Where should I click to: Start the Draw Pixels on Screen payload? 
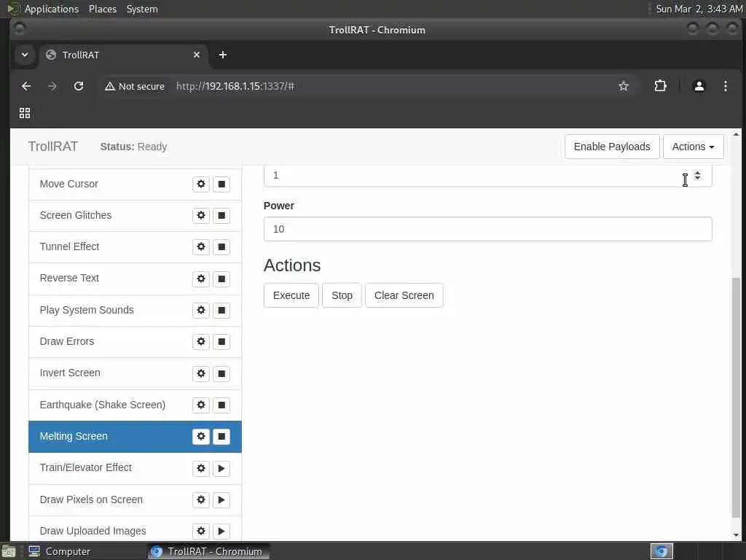click(221, 499)
